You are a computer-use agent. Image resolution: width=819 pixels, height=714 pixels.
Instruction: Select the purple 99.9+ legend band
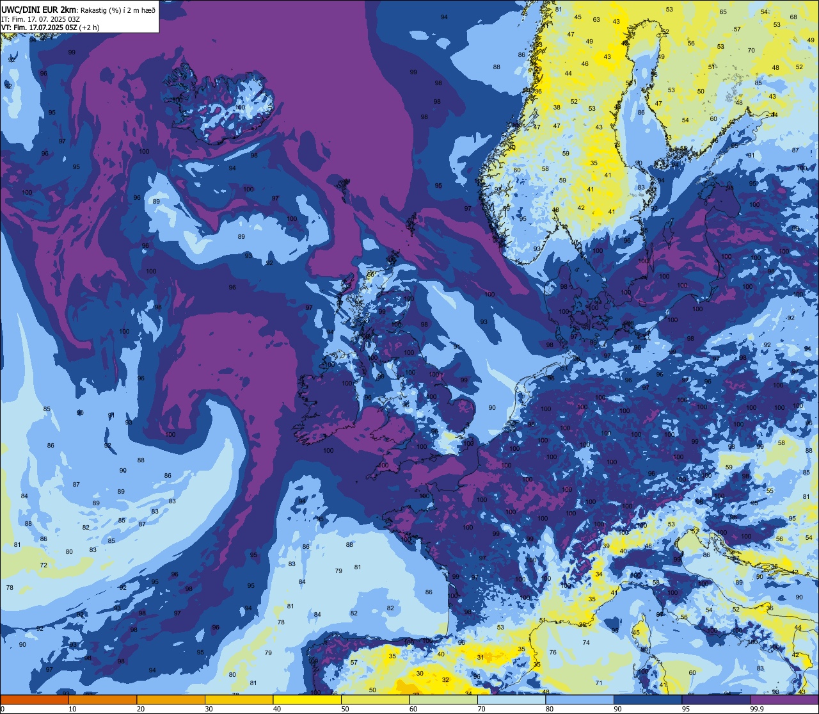click(x=784, y=700)
